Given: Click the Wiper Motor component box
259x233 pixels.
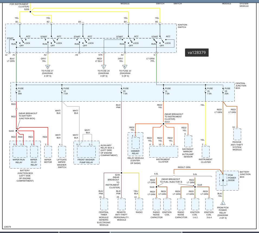Looking at the screenshot, I should (x=48, y=152).
